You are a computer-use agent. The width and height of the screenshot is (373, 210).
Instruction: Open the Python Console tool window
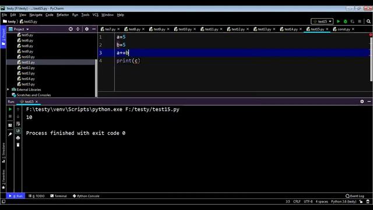point(86,196)
